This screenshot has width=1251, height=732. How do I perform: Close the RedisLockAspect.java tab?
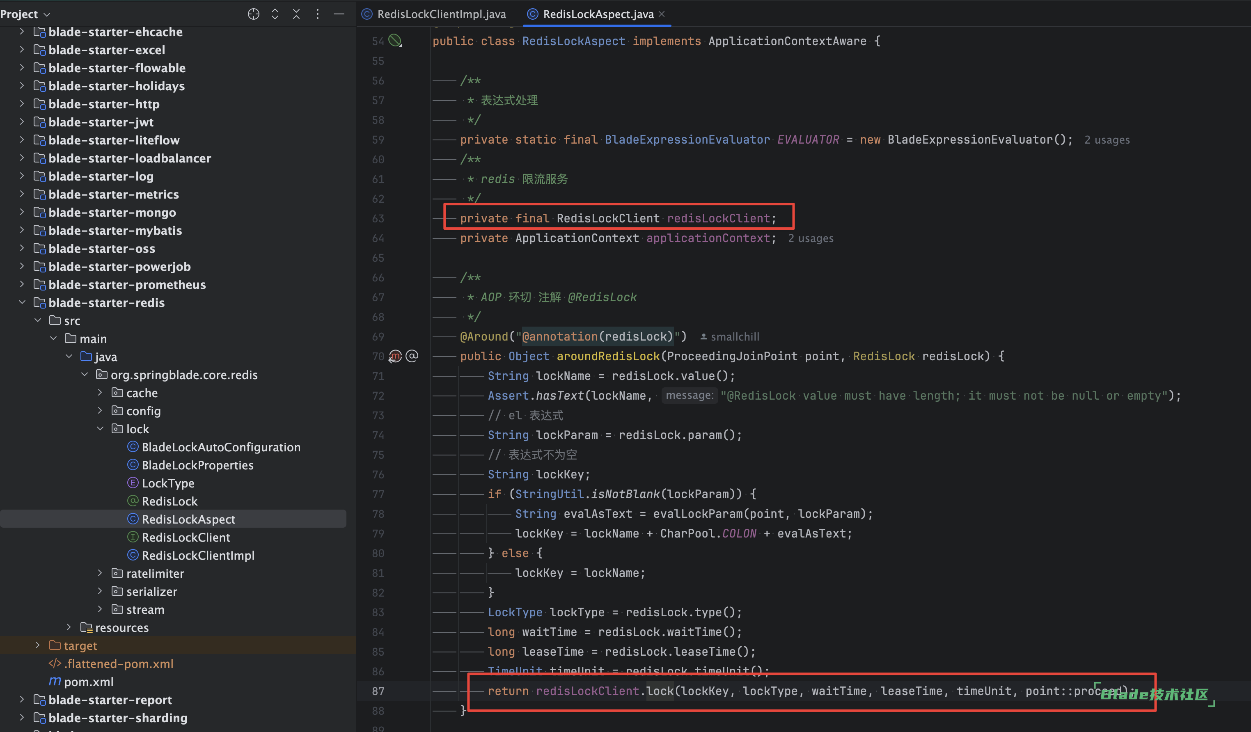662,14
